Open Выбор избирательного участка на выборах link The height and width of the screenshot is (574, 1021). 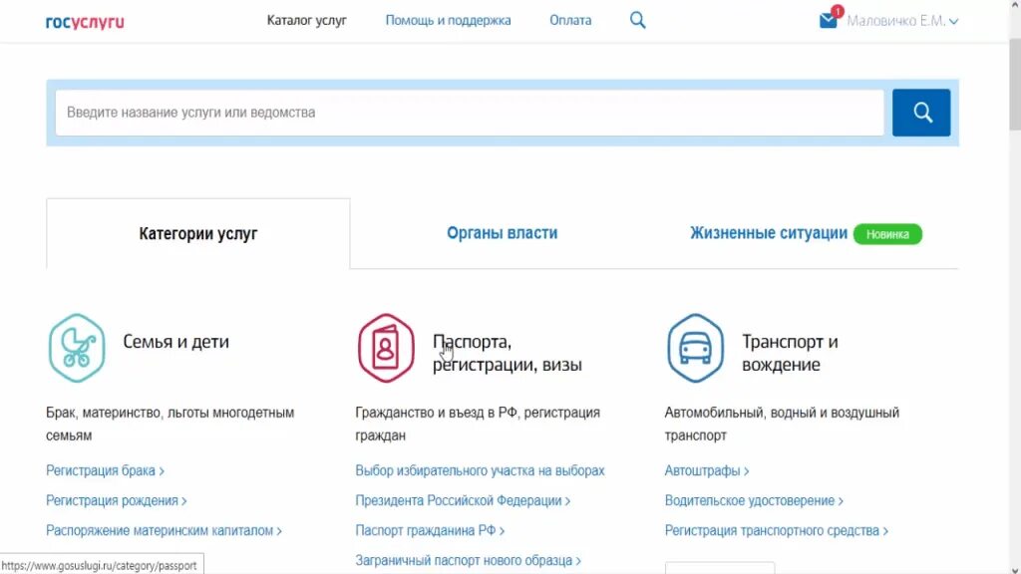[x=480, y=470]
